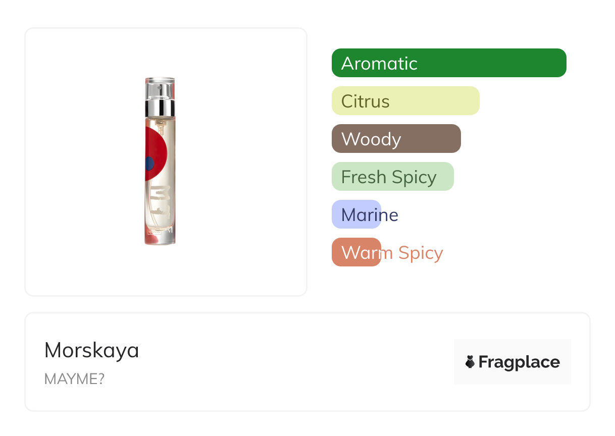Click the Fragplace perfume bottle logo icon
The image size is (615, 436).
point(470,362)
